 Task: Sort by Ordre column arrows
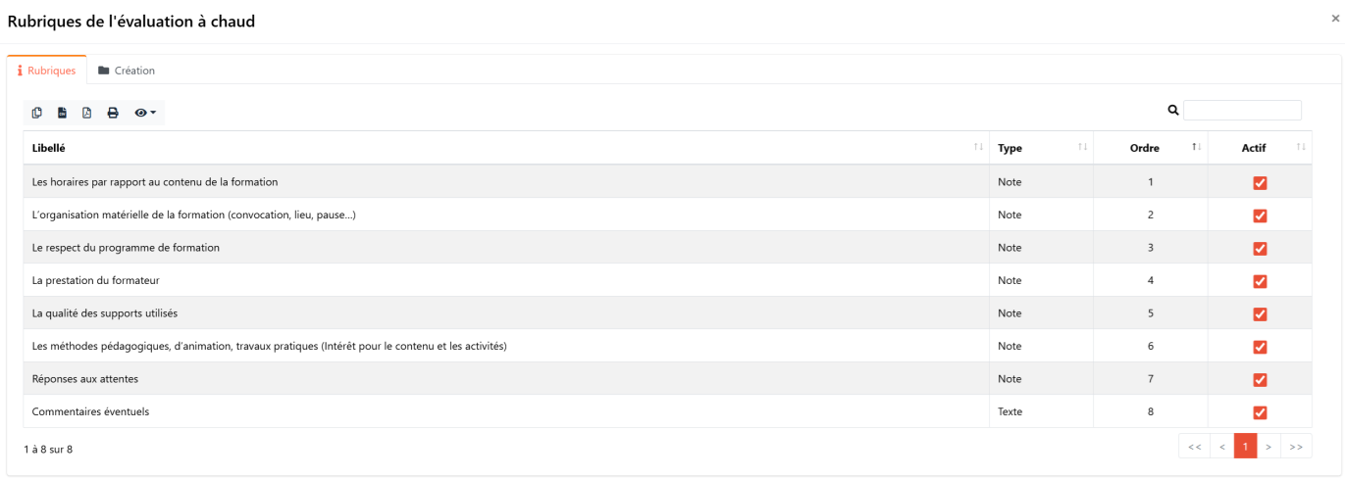[1196, 147]
